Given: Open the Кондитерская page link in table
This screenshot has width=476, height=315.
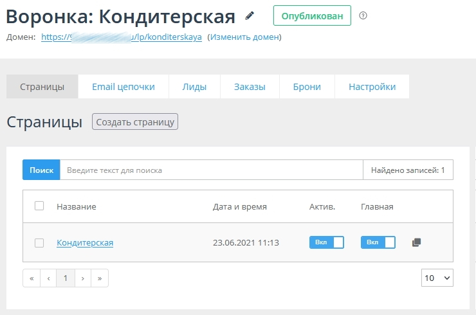Looking at the screenshot, I should coord(85,242).
